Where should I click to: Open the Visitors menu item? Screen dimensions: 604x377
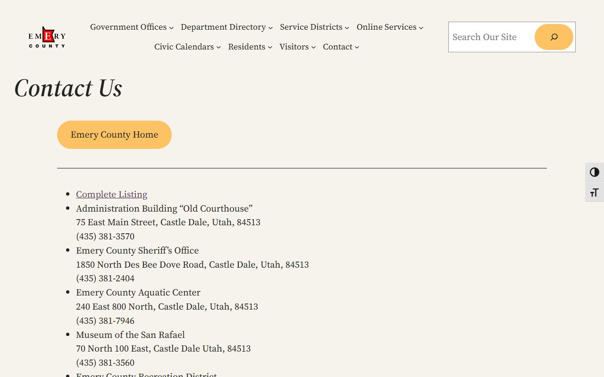coord(294,47)
